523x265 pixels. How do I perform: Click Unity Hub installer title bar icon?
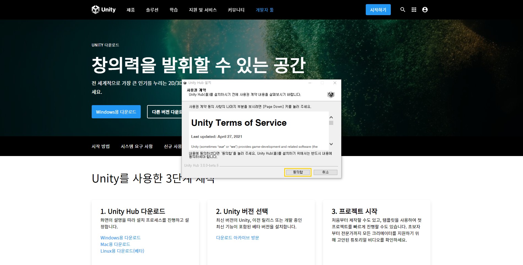pos(185,83)
